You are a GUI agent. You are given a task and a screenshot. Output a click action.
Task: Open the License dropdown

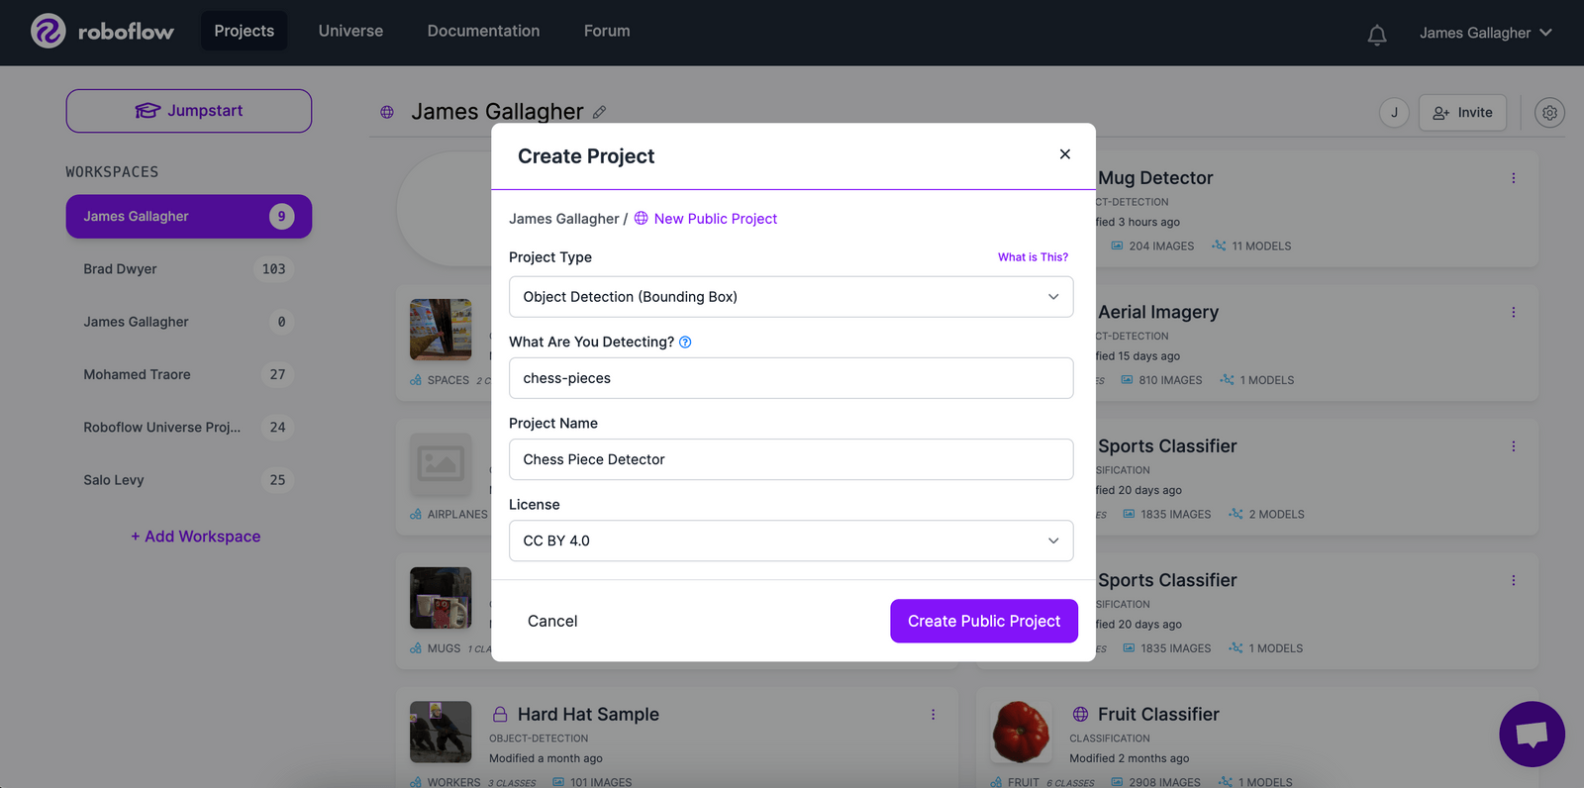(x=791, y=541)
